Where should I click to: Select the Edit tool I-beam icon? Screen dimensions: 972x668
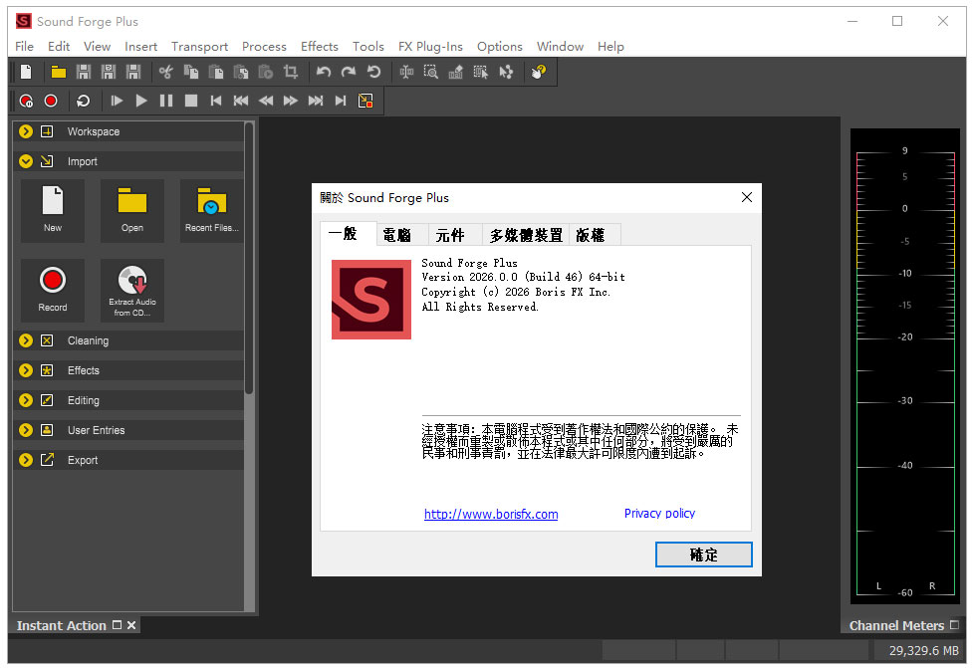click(x=406, y=72)
